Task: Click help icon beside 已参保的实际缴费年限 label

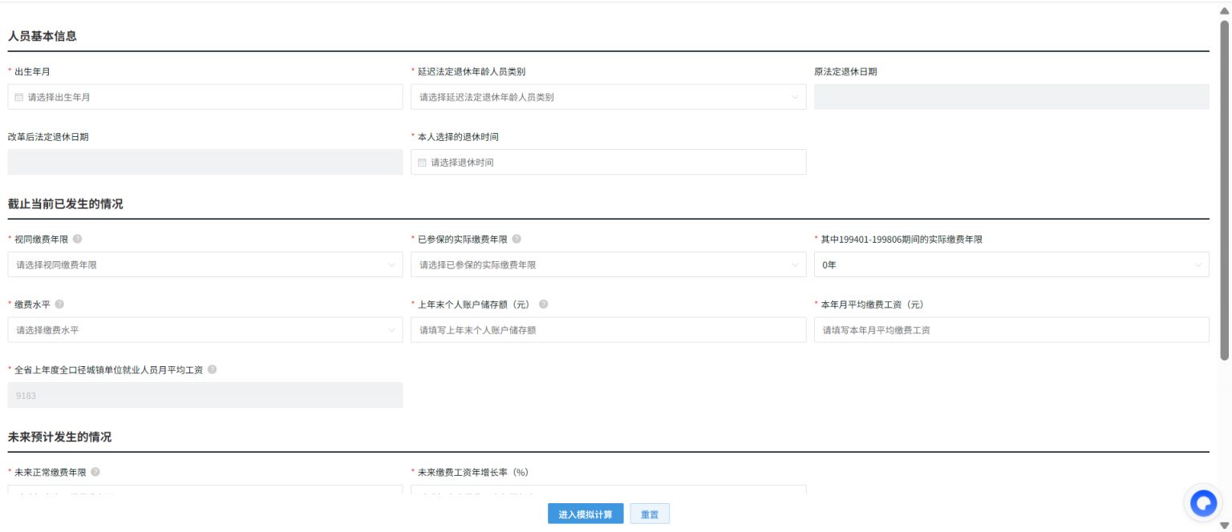Action: (517, 239)
